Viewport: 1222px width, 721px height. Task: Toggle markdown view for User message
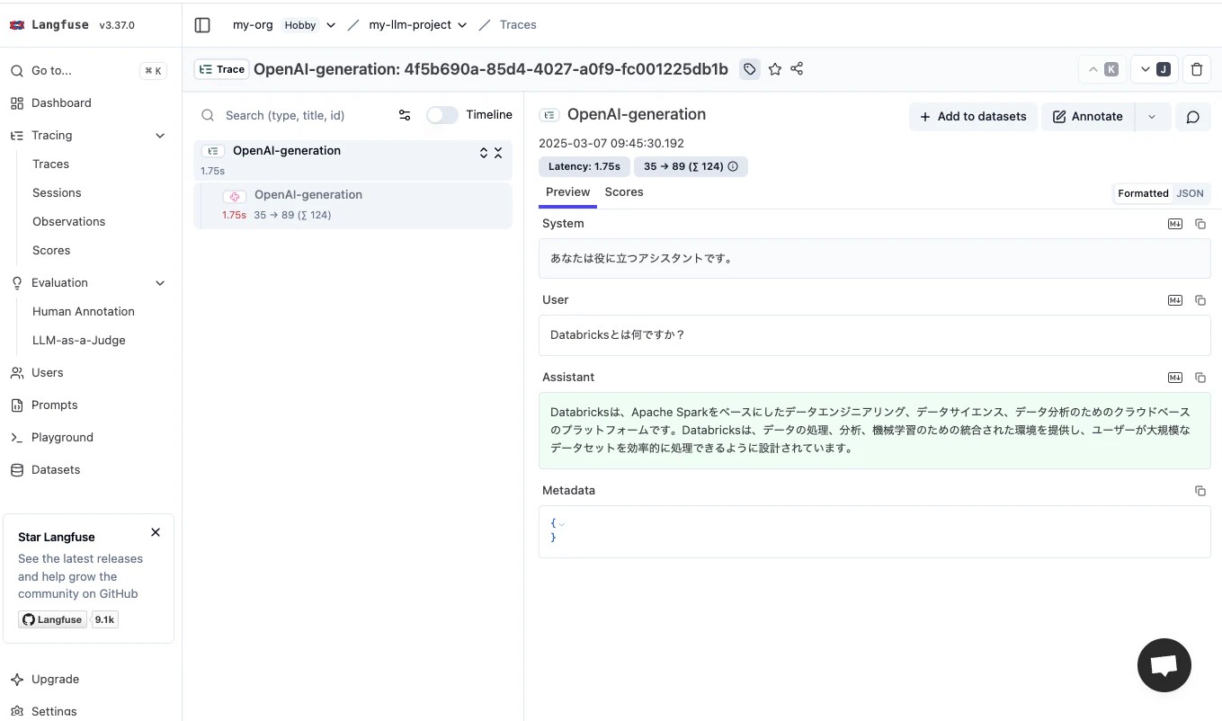[x=1175, y=300]
